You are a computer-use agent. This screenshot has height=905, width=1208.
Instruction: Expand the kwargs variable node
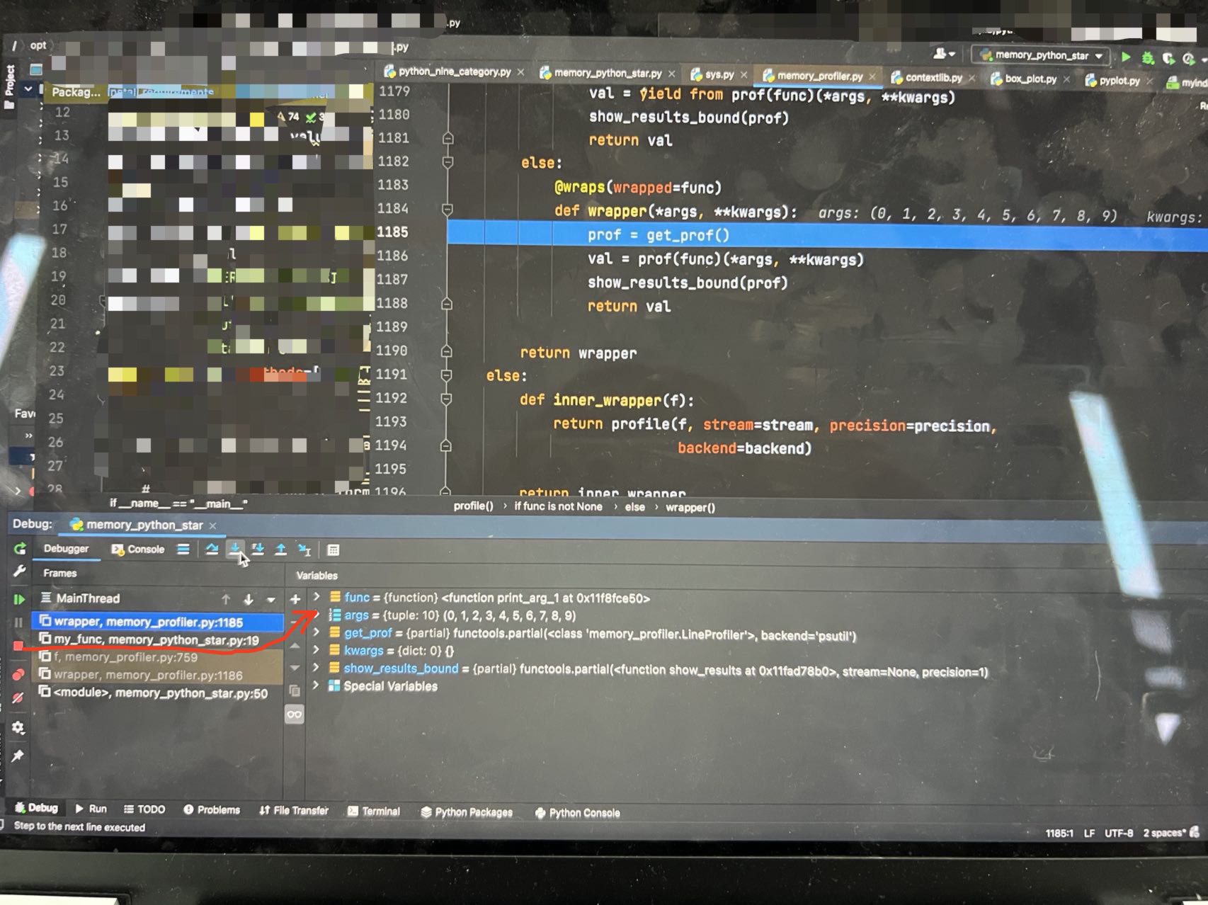click(317, 649)
